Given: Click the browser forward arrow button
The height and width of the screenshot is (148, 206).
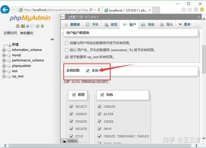Looking at the screenshot, I should (x=14, y=10).
